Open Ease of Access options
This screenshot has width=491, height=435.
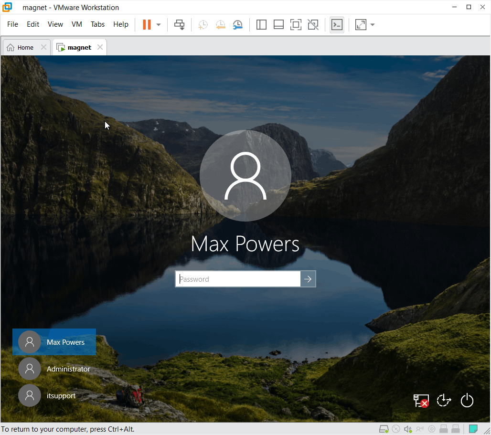444,400
